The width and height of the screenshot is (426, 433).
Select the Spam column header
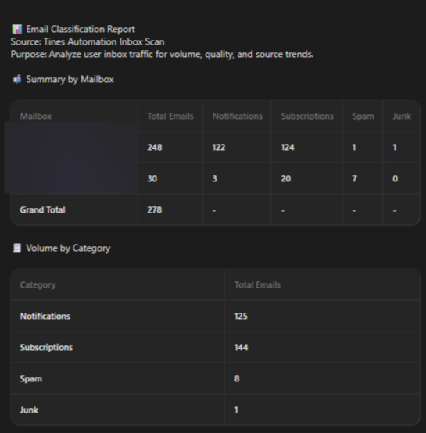click(x=363, y=116)
